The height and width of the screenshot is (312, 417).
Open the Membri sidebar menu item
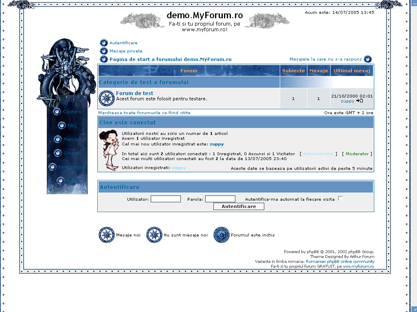coord(72,139)
